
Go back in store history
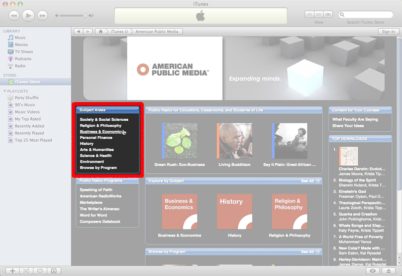78,32
